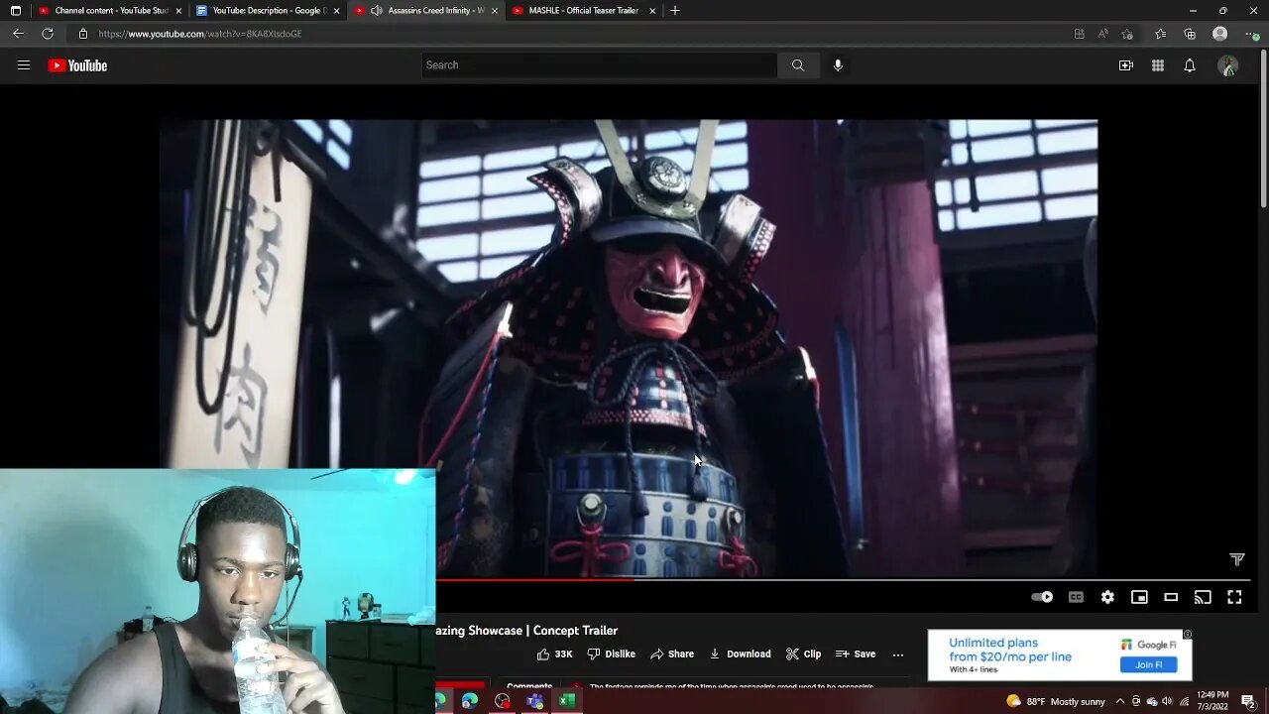View site information lock icon
Screen dimensions: 1269x714
coord(83,34)
